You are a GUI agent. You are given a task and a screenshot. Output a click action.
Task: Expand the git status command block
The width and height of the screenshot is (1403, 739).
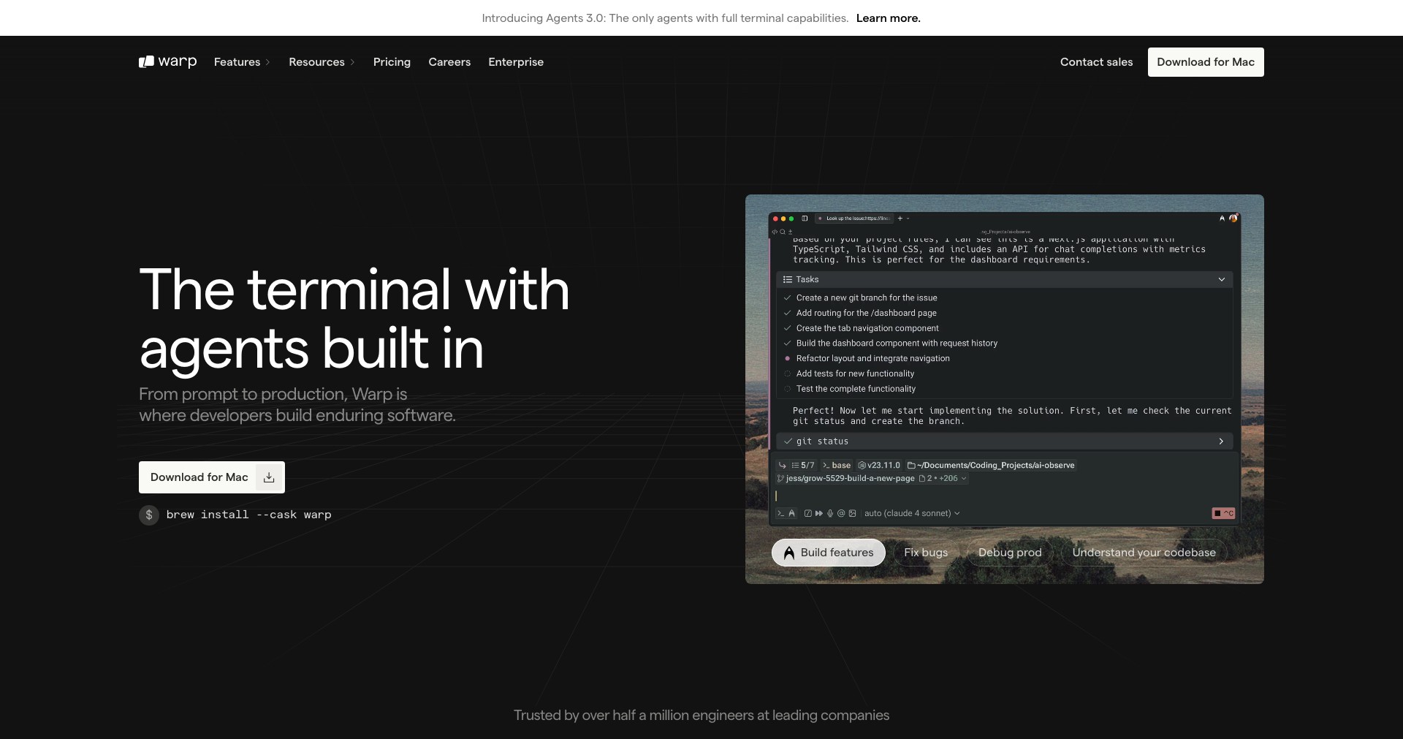pos(1221,441)
